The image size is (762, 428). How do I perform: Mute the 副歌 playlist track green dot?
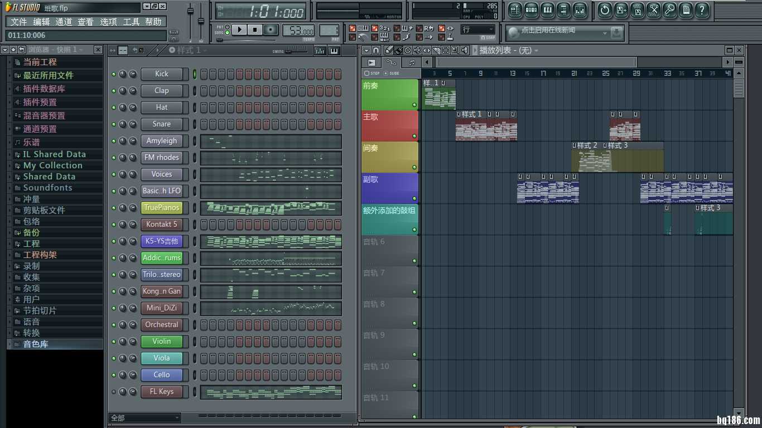414,198
